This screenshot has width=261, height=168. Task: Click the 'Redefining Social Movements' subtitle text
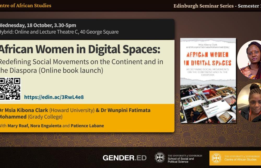(x=81, y=62)
